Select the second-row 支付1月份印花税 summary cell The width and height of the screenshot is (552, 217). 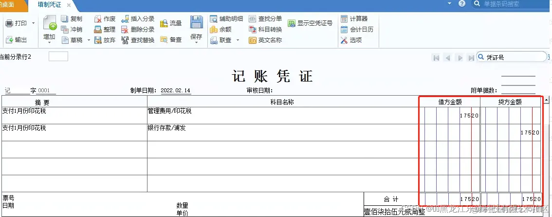tap(74, 133)
